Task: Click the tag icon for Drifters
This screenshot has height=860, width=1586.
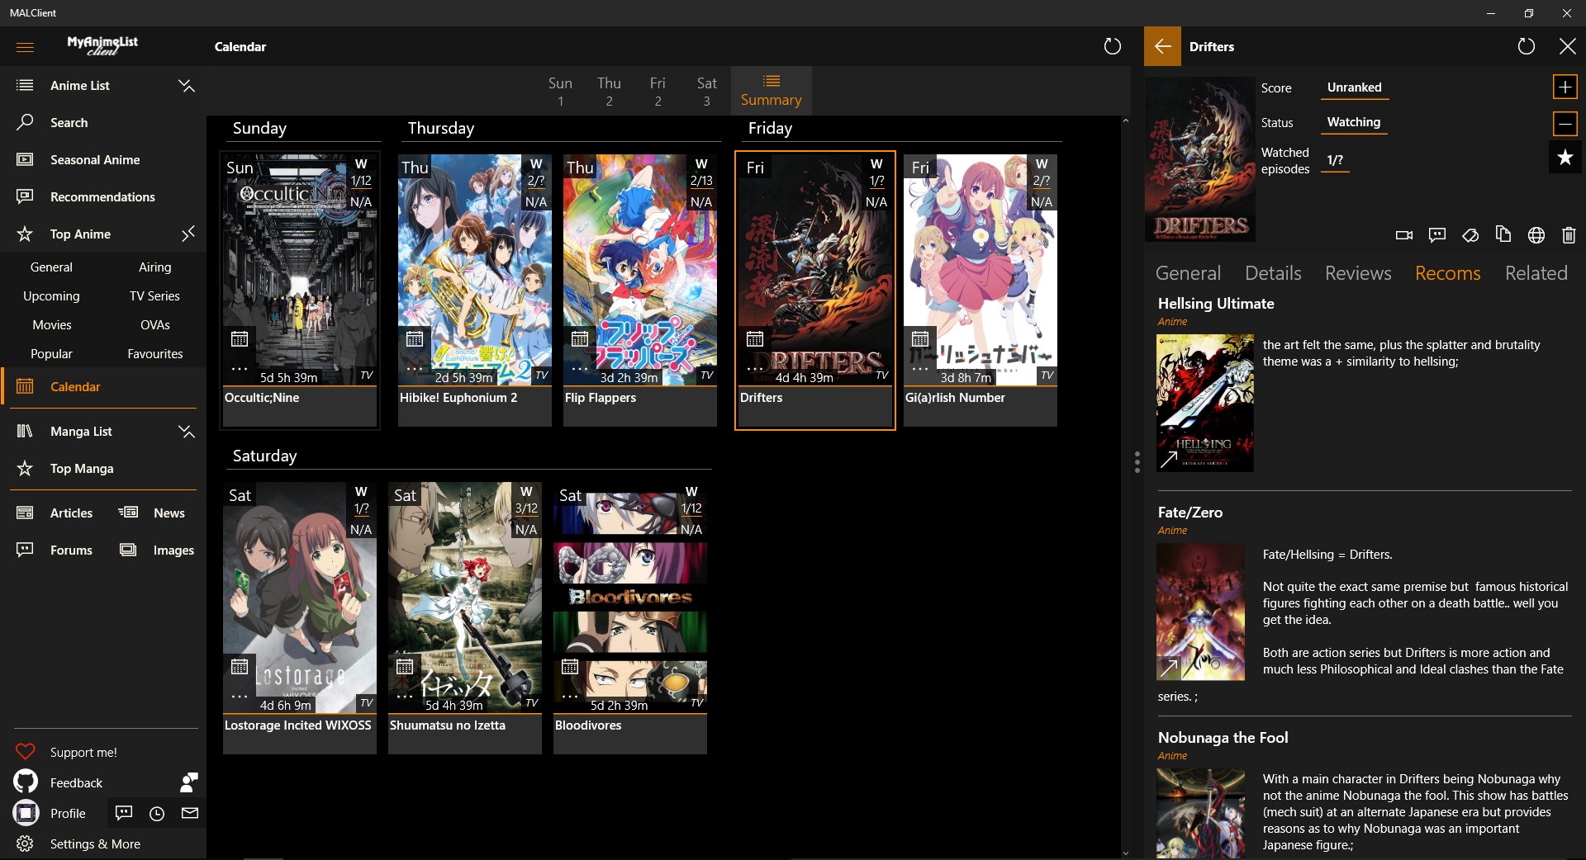Action: coord(1470,235)
